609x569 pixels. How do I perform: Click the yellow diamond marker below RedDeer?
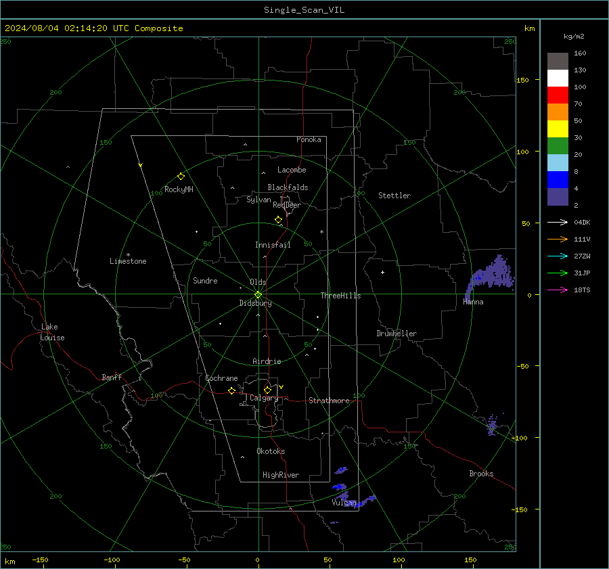point(278,220)
